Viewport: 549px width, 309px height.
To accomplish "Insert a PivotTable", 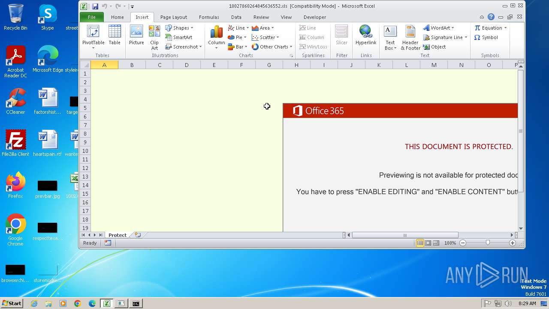I will click(93, 37).
